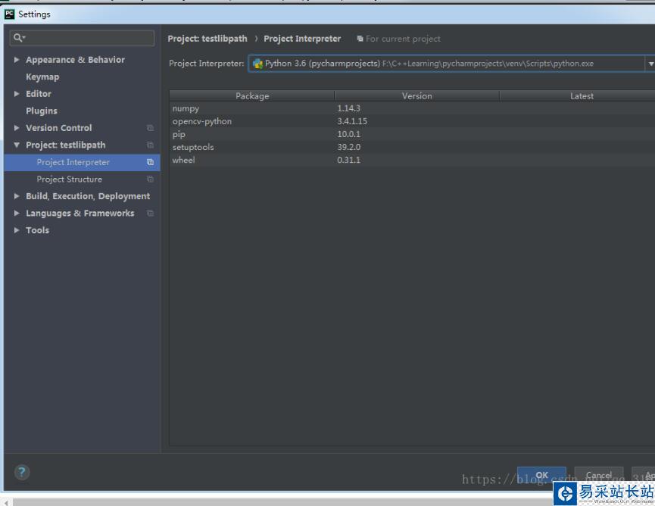Click the search magnifier icon in settings
Viewport: 655px width, 506px height.
pyautogui.click(x=18, y=38)
